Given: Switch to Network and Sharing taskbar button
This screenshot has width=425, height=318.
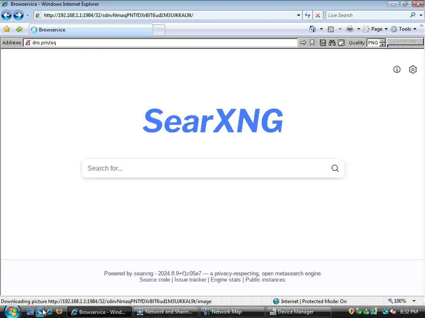Looking at the screenshot, I should pos(166,312).
